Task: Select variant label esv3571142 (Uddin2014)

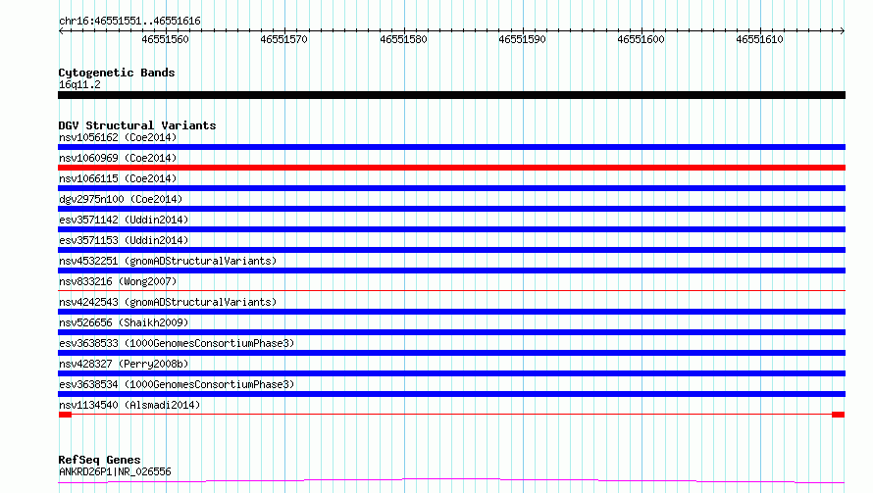Action: [x=124, y=220]
